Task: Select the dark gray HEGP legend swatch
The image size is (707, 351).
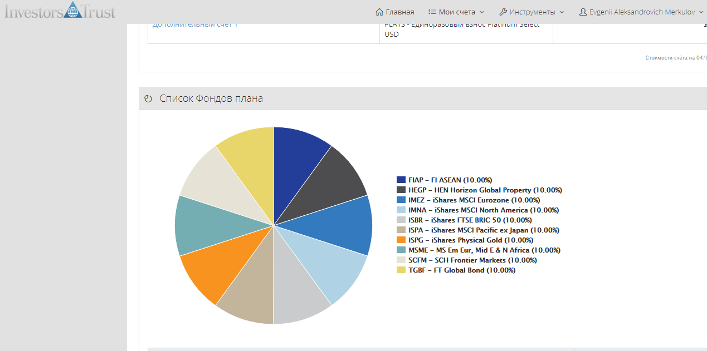Action: [401, 190]
